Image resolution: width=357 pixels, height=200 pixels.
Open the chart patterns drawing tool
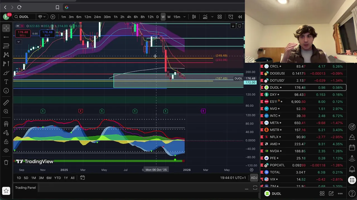[6, 55]
